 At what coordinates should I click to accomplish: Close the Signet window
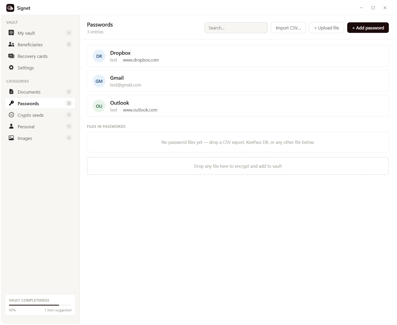point(385,8)
